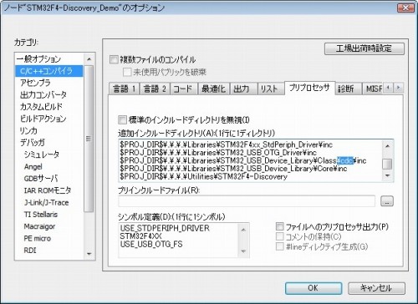Click category list scroll up arrow
The width and height of the screenshot is (418, 304).
pyautogui.click(x=89, y=59)
